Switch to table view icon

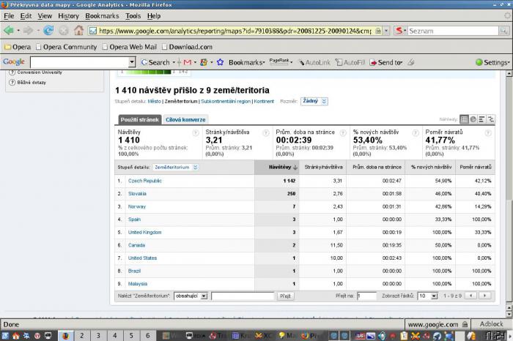(464, 119)
